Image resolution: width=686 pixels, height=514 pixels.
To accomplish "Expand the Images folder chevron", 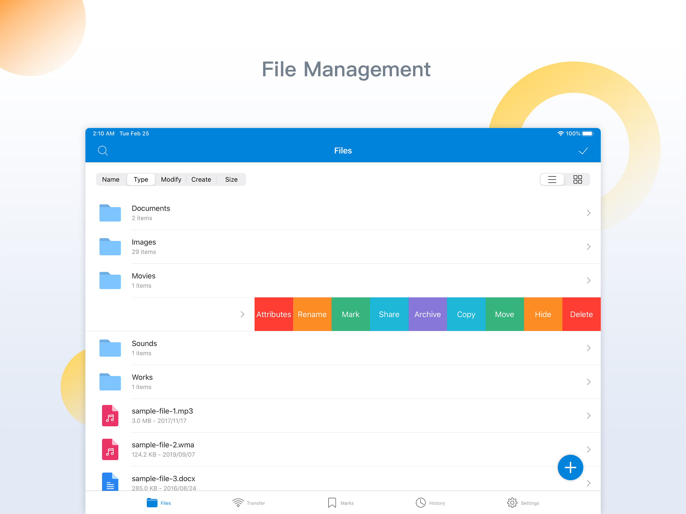I will [588, 247].
